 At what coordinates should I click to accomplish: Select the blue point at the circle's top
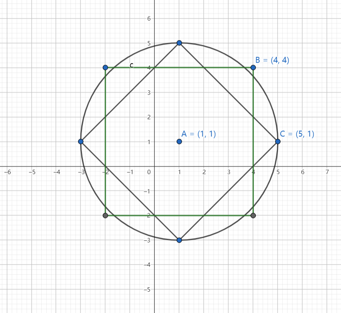coord(179,43)
